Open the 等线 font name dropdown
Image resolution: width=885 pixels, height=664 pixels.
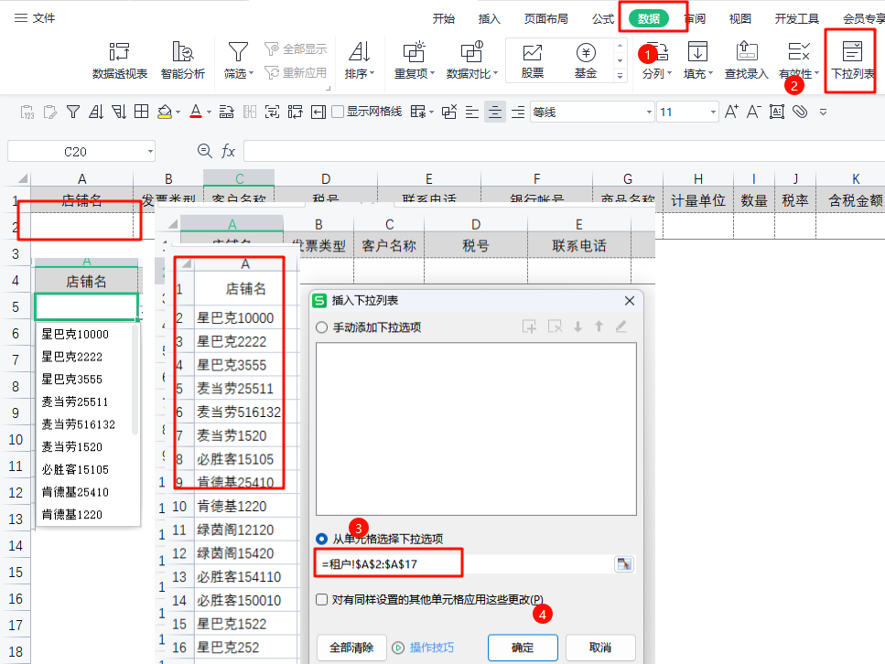(x=649, y=112)
